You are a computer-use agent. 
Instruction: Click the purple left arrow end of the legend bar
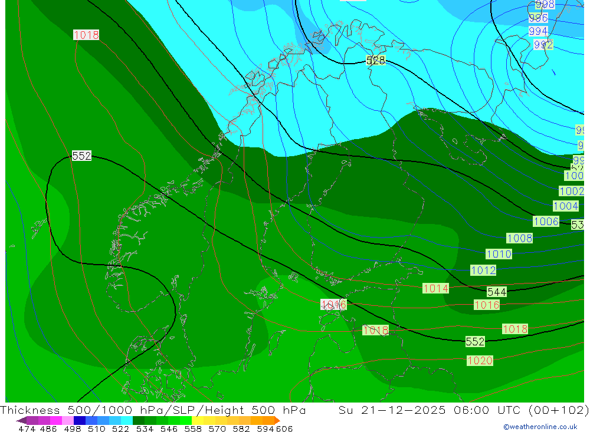pos(21,421)
